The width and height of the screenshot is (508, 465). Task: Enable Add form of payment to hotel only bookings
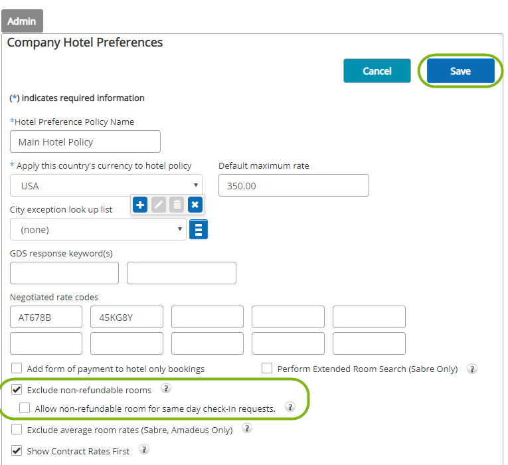click(17, 368)
